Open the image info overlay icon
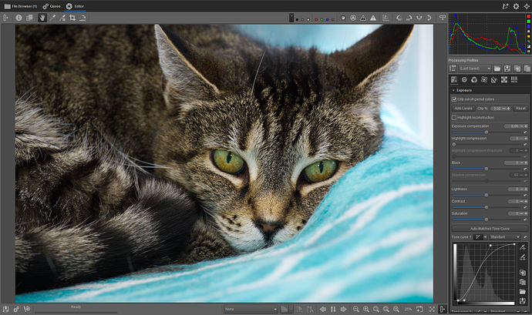 (x=19, y=18)
